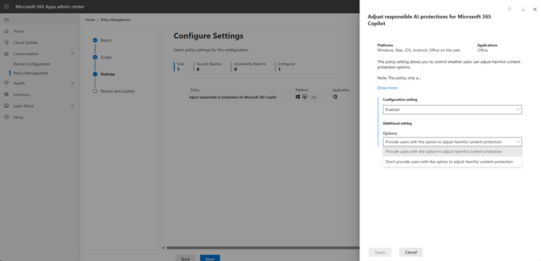Go to next policy with down arrow
Screen dimensions: 541x261
[x=523, y=10]
